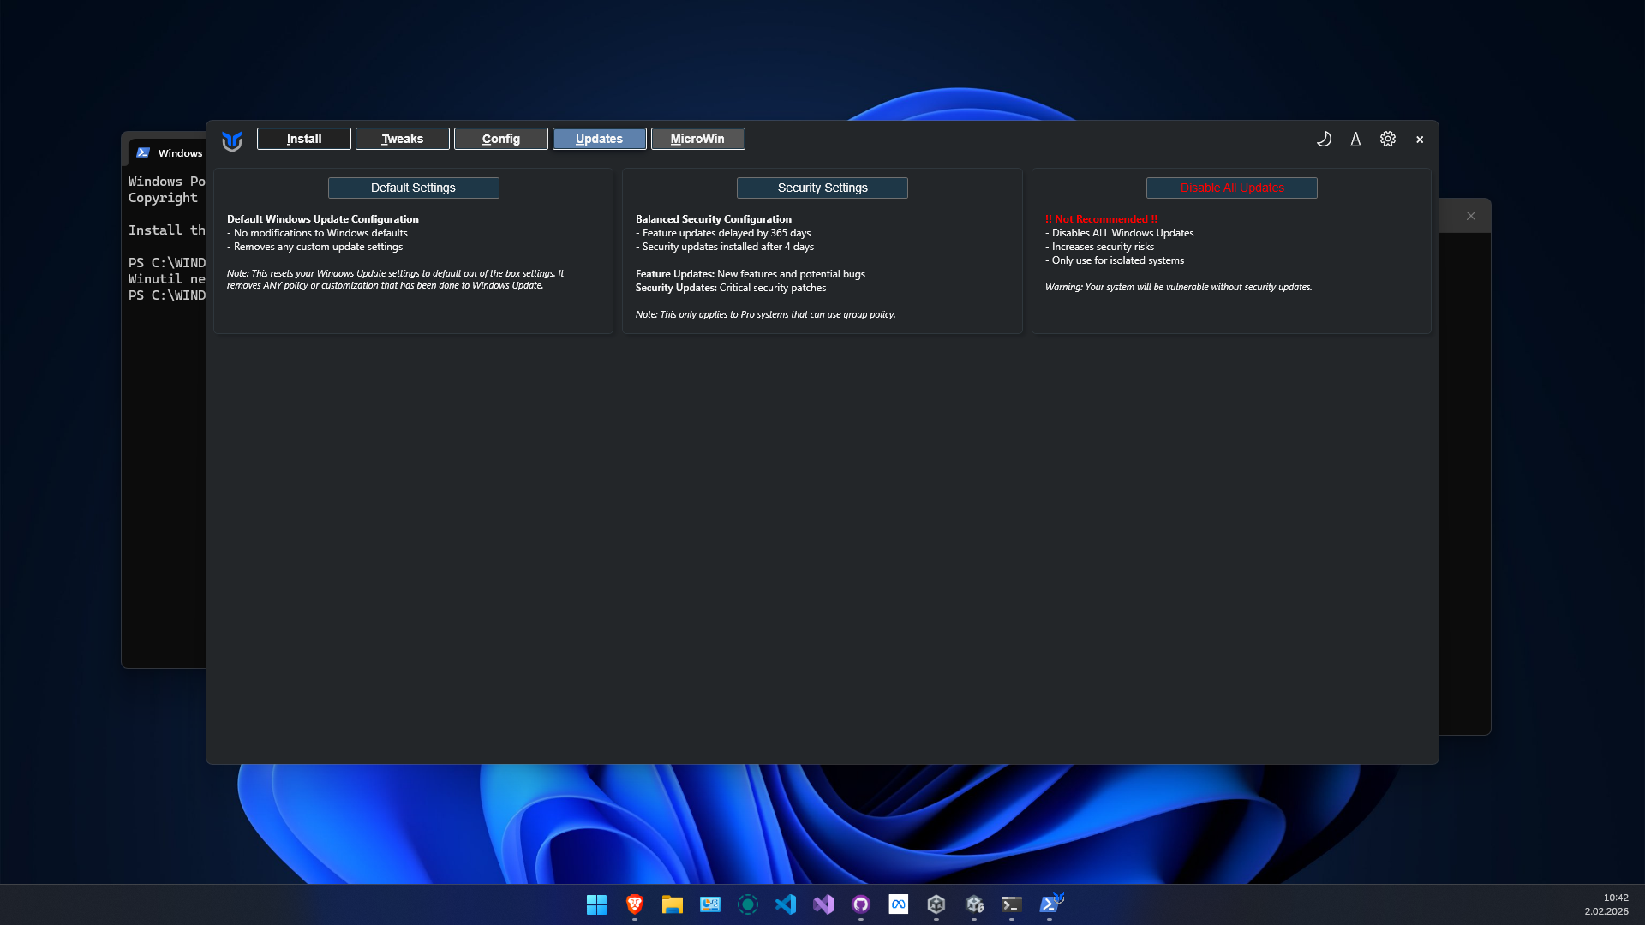Click 'Balanced Security Configuration' heading
The height and width of the screenshot is (925, 1645).
point(714,219)
